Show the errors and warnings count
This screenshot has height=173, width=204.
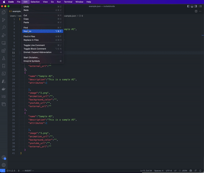pos(11,171)
